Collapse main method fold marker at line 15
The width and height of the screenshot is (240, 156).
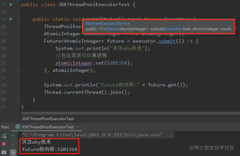pos(19,19)
